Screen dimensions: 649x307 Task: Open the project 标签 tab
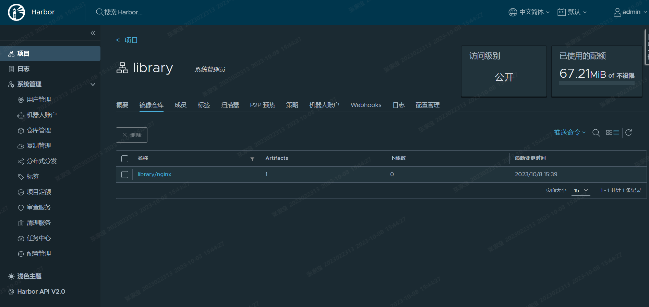[204, 105]
